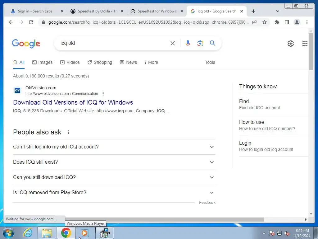Open the Google apps grid

tap(305, 44)
